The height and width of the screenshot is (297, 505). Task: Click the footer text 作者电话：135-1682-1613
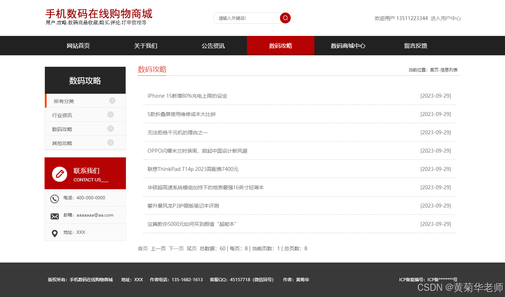click(x=176, y=280)
